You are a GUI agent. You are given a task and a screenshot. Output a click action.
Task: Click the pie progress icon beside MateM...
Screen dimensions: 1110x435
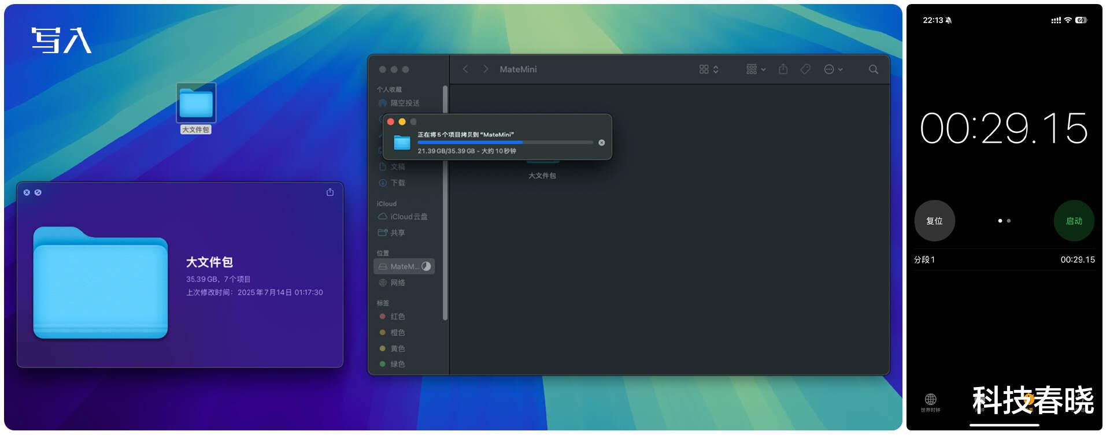426,266
